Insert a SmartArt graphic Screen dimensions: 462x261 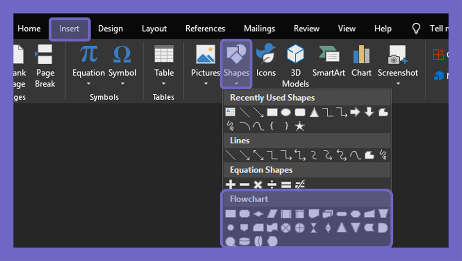click(x=329, y=61)
